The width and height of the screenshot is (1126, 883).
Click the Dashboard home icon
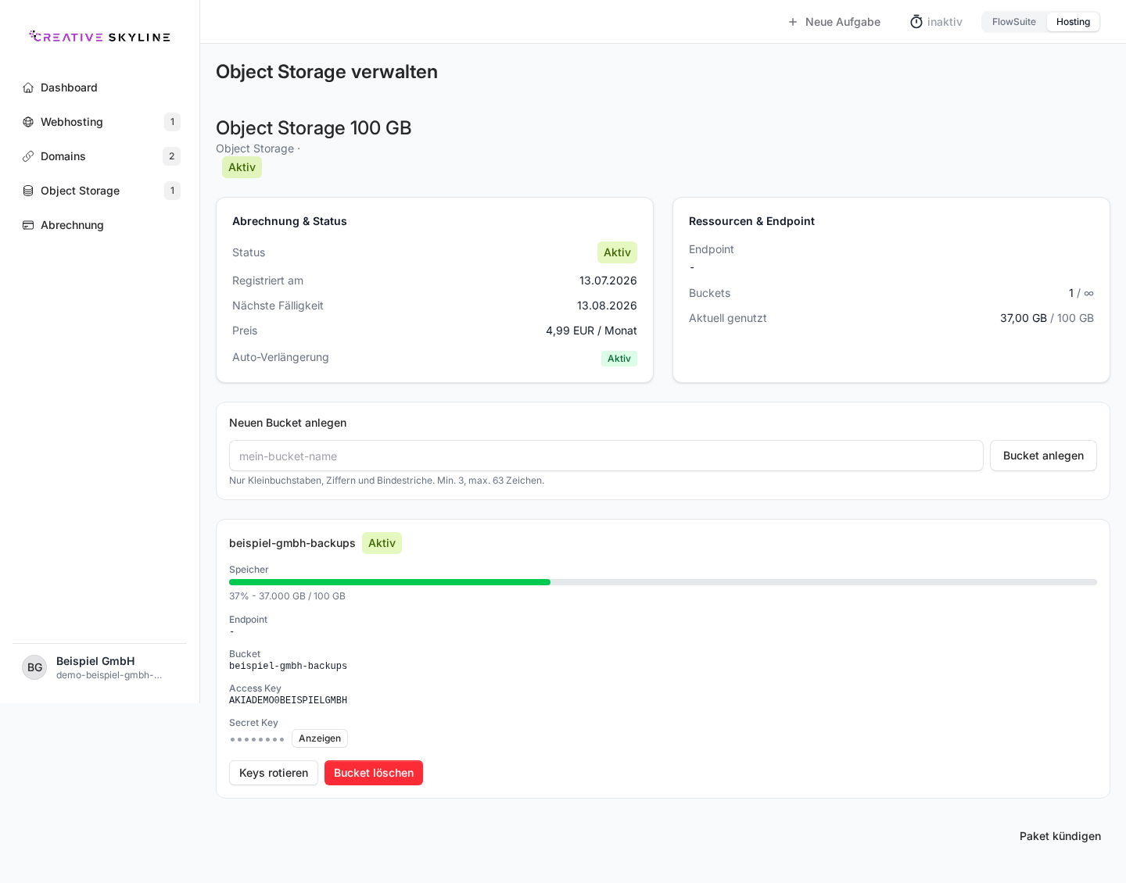(28, 88)
